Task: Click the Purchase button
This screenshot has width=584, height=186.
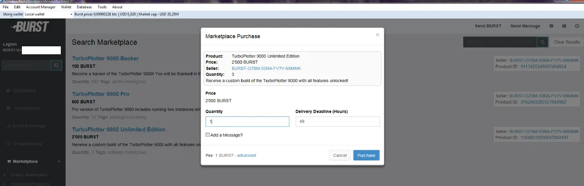Action: (366, 155)
